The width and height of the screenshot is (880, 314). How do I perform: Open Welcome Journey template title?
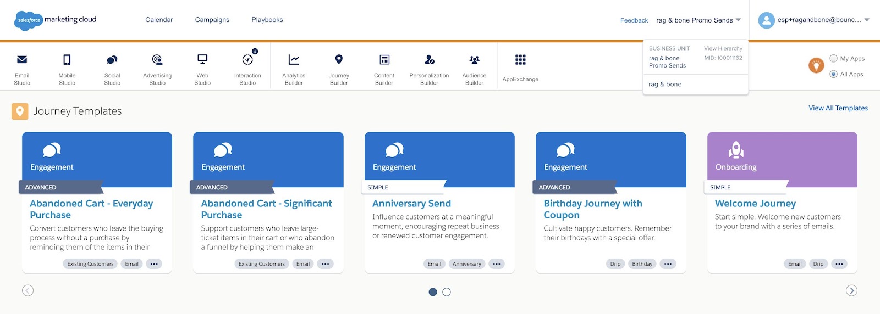click(755, 204)
